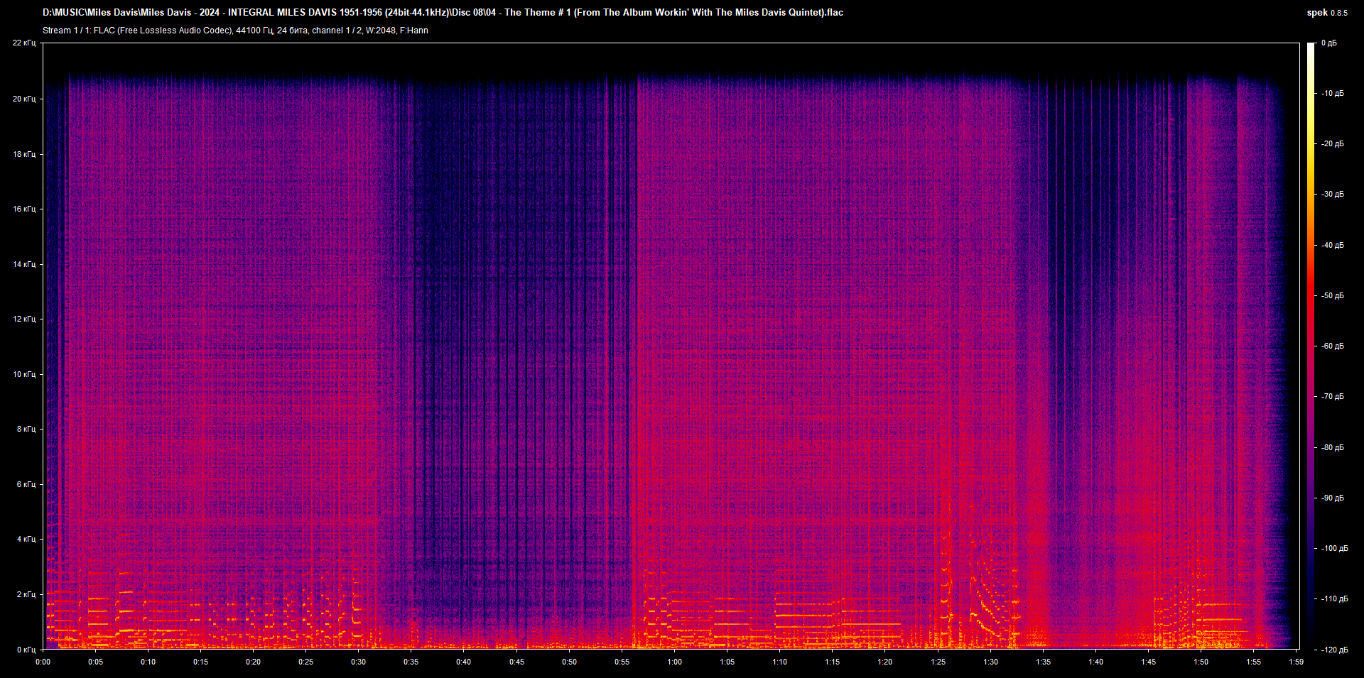Click the -90 дБ scale label

tap(1332, 498)
